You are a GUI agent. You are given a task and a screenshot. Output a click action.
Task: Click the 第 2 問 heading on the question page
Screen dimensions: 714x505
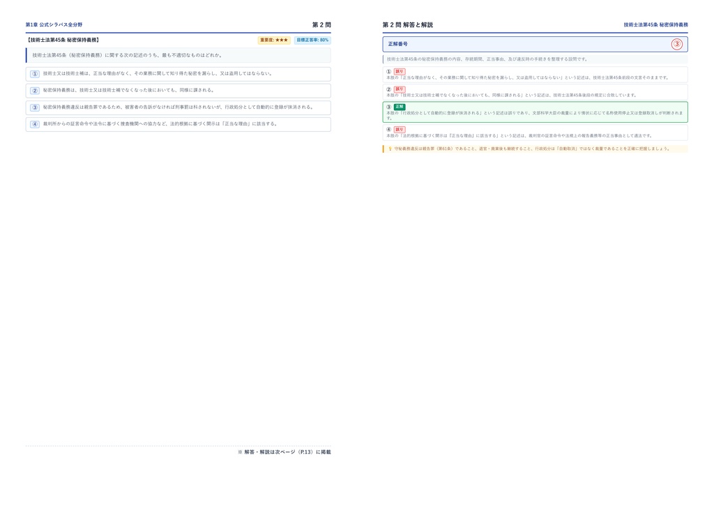321,24
